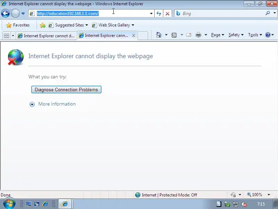The width and height of the screenshot is (278, 209).
Task: Refresh the page with the refresh icon
Action: pyautogui.click(x=159, y=14)
